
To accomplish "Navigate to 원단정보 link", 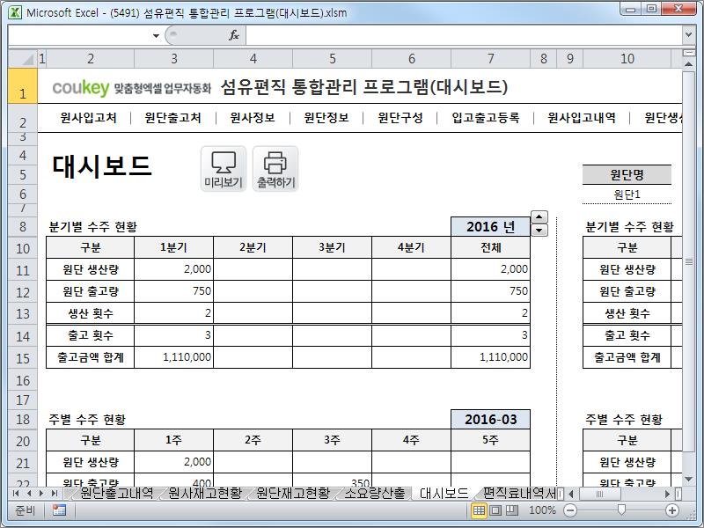I will click(x=326, y=118).
